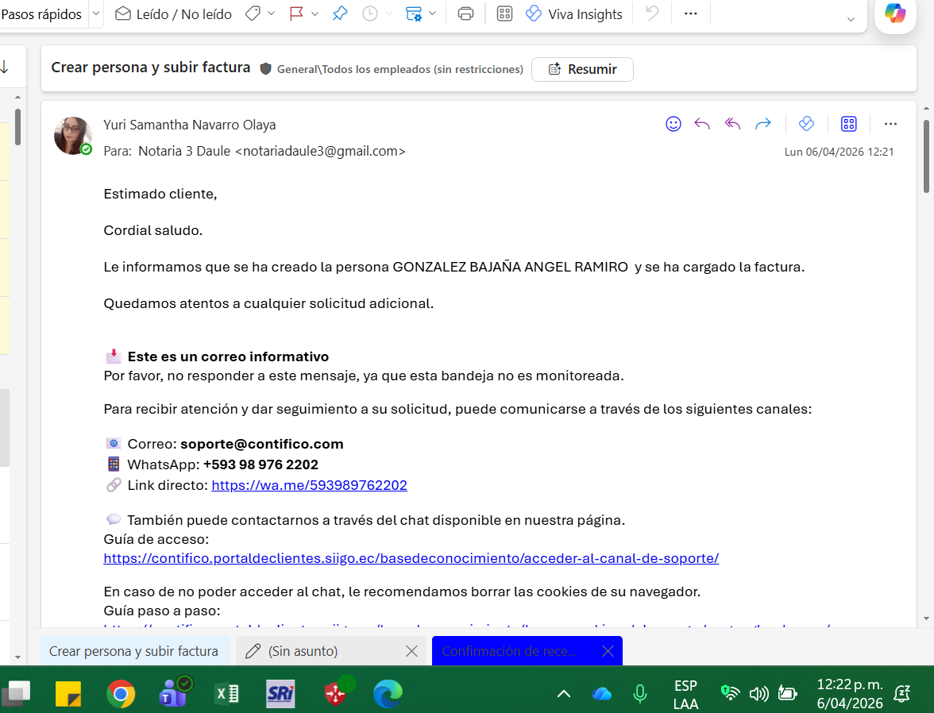Open Excel from taskbar

[226, 694]
